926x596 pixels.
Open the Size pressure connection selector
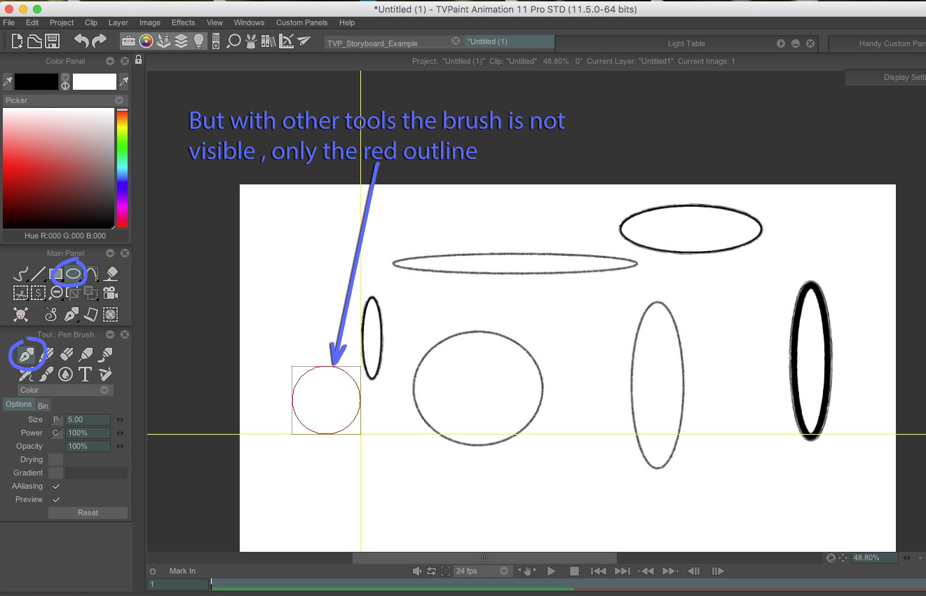[x=56, y=419]
